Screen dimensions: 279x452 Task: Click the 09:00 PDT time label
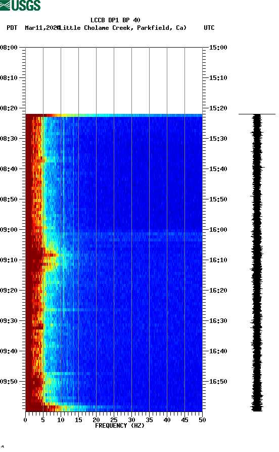[9, 230]
